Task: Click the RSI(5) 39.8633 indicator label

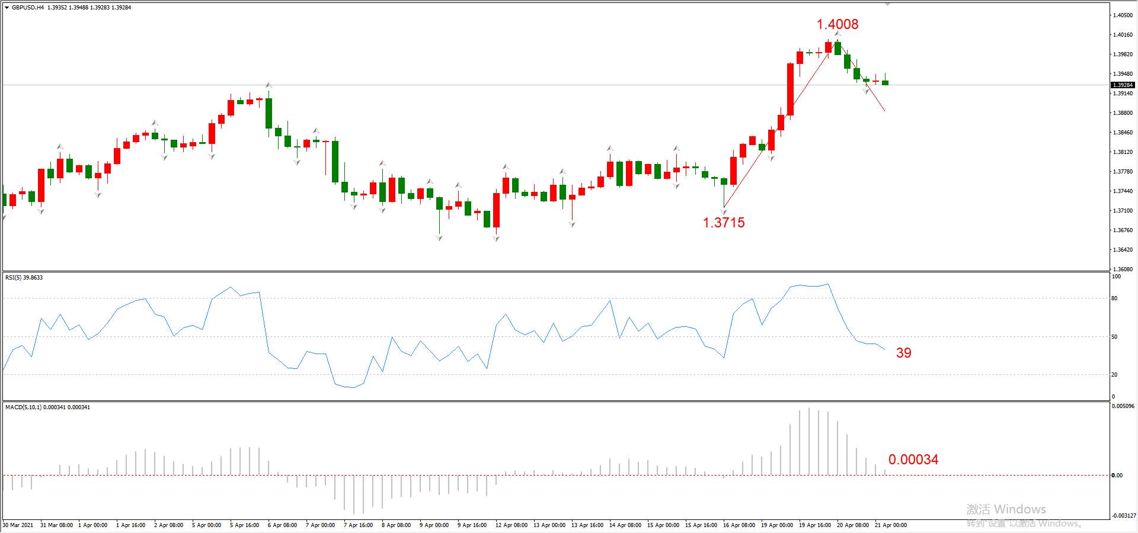Action: pos(24,278)
